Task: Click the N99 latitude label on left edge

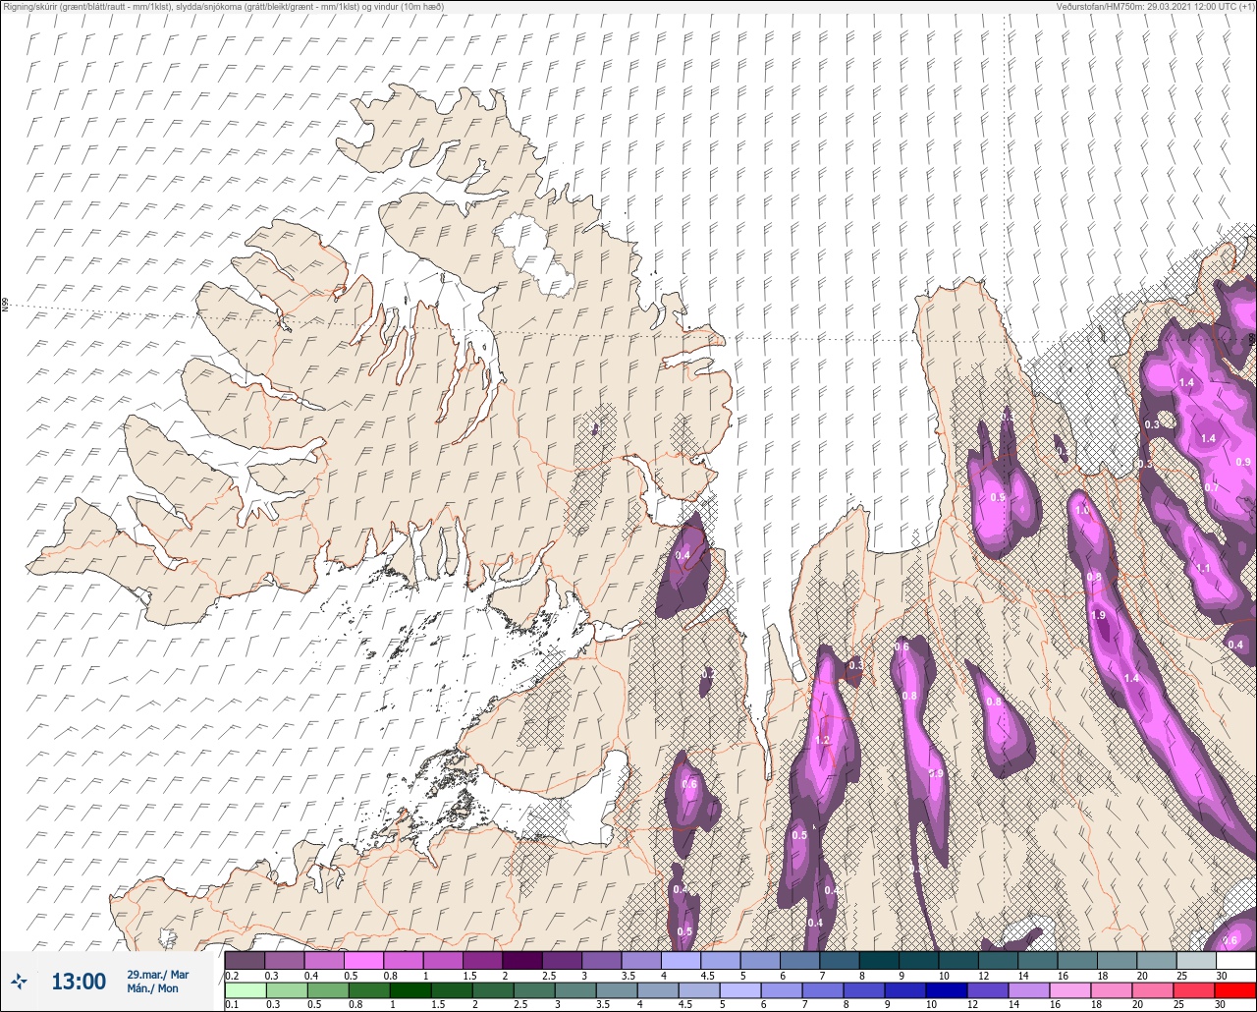Action: coord(5,306)
